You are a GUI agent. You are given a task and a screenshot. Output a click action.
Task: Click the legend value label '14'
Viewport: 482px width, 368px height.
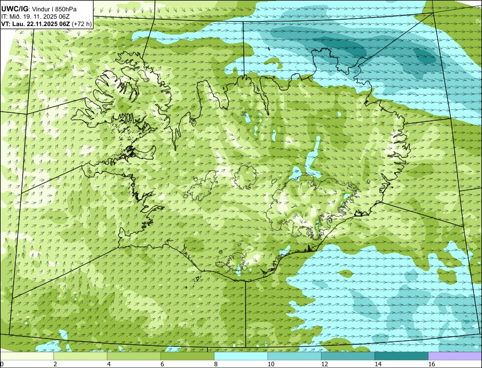[378, 364]
